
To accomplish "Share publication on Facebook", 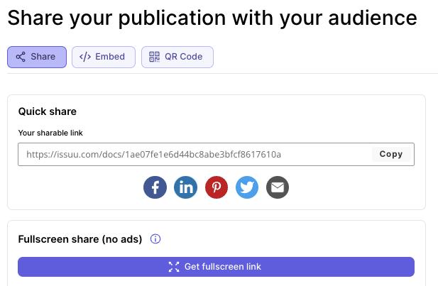I will pyautogui.click(x=155, y=187).
